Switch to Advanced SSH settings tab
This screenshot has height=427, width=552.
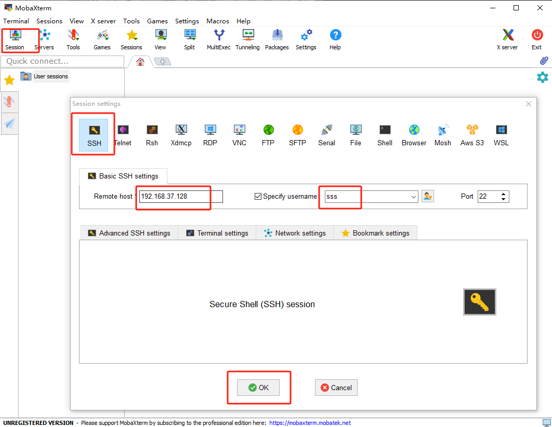[x=129, y=233]
